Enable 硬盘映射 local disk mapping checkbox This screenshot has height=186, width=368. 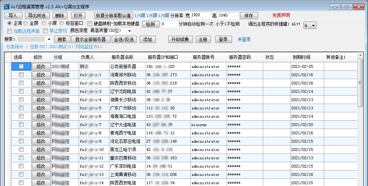[x=90, y=24]
